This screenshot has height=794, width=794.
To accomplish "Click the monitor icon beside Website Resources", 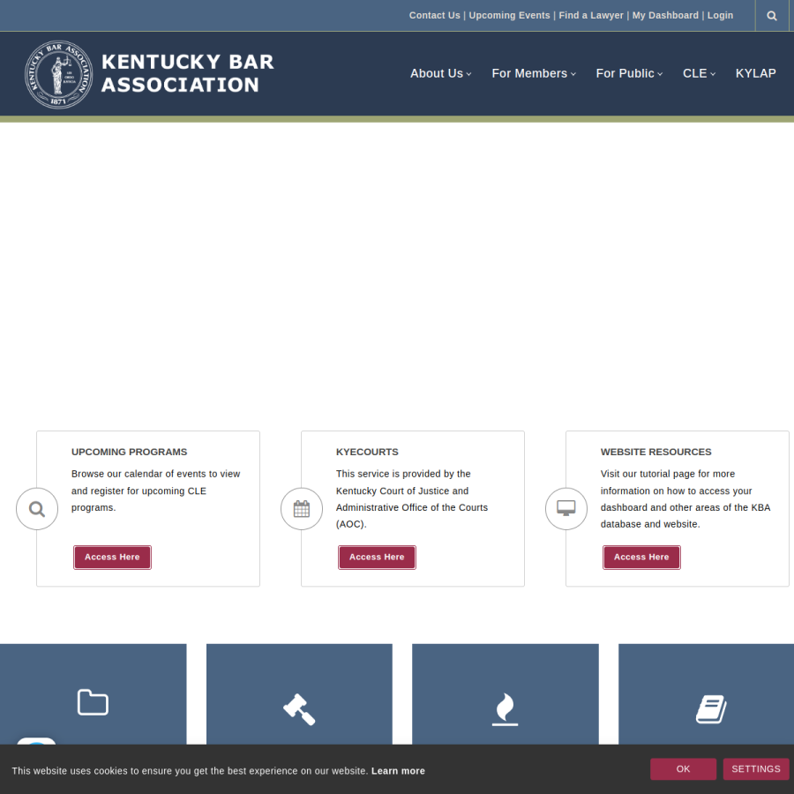I will (566, 509).
